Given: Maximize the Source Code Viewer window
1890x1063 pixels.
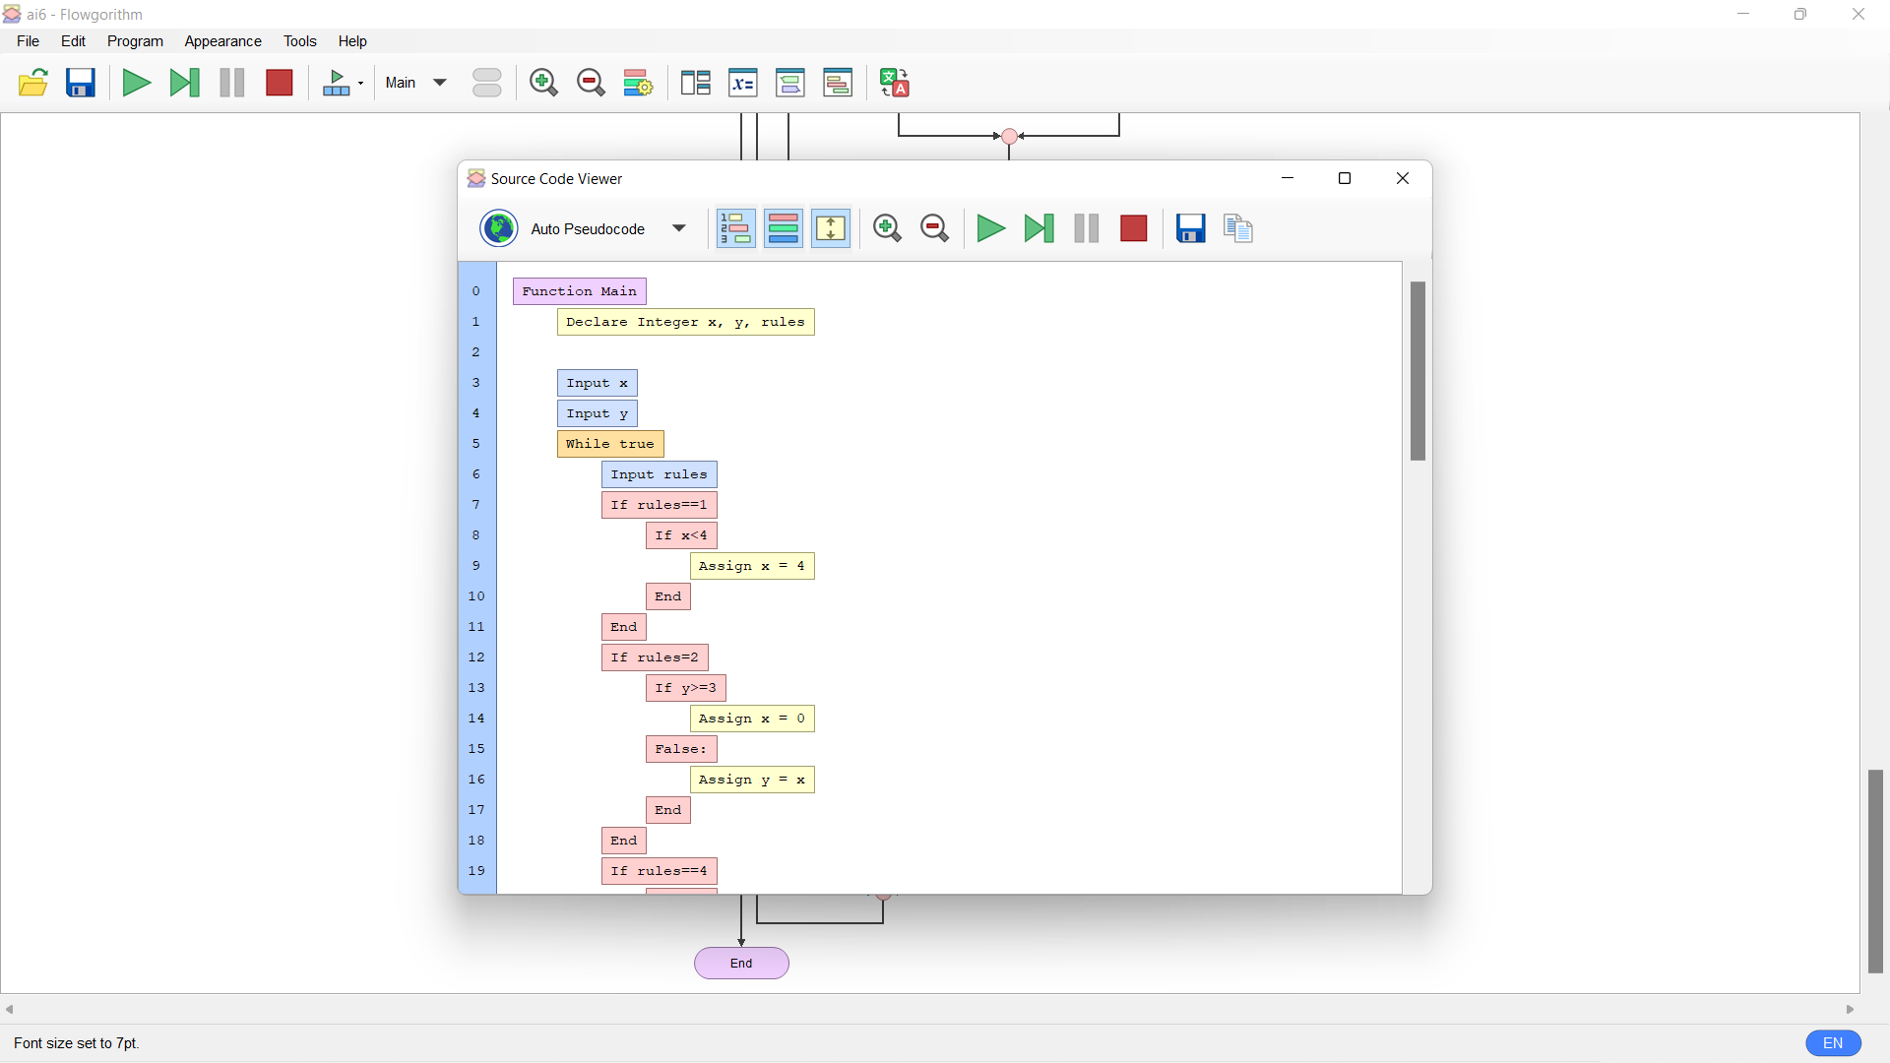Looking at the screenshot, I should [x=1345, y=178].
